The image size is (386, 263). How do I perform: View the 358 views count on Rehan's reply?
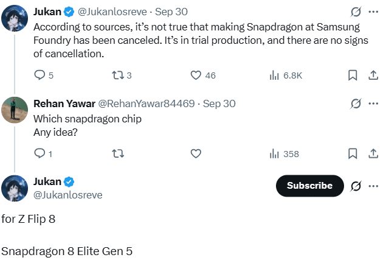(284, 154)
